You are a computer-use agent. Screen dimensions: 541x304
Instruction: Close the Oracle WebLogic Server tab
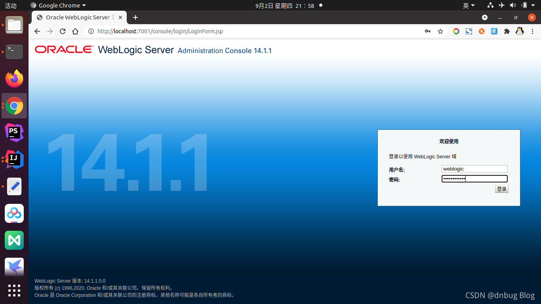click(x=120, y=17)
